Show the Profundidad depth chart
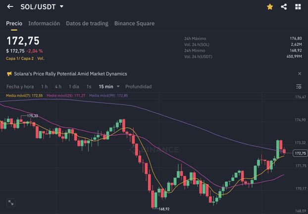Viewport: 308px width, 214px height. (x=138, y=87)
